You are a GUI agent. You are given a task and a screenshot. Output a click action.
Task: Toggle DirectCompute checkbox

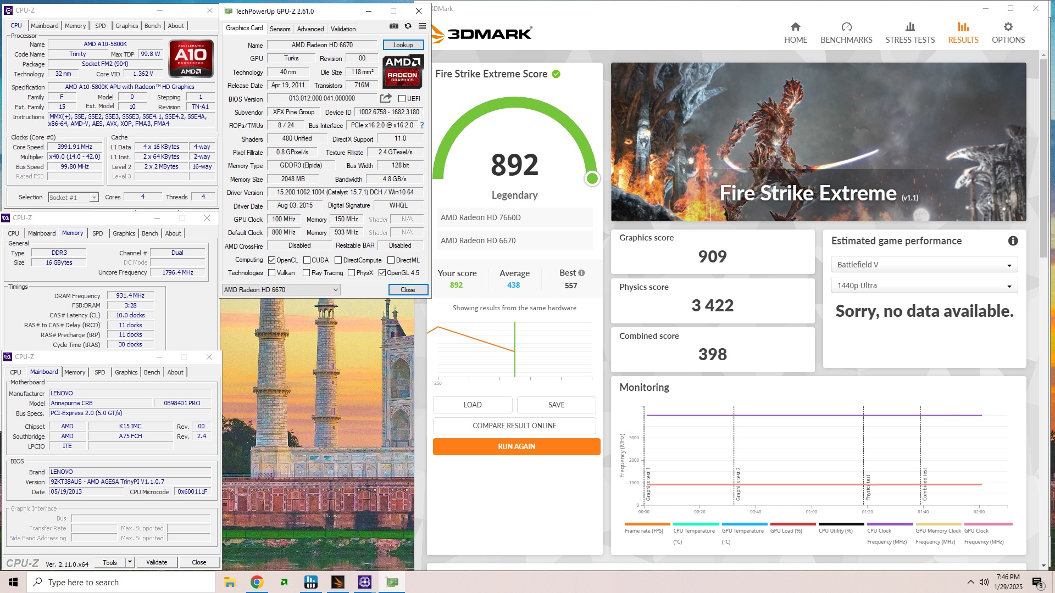tap(338, 260)
